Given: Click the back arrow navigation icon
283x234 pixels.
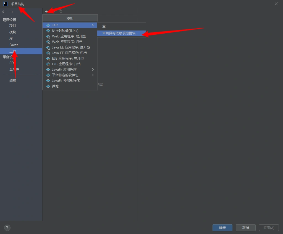Looking at the screenshot, I should point(4,12).
